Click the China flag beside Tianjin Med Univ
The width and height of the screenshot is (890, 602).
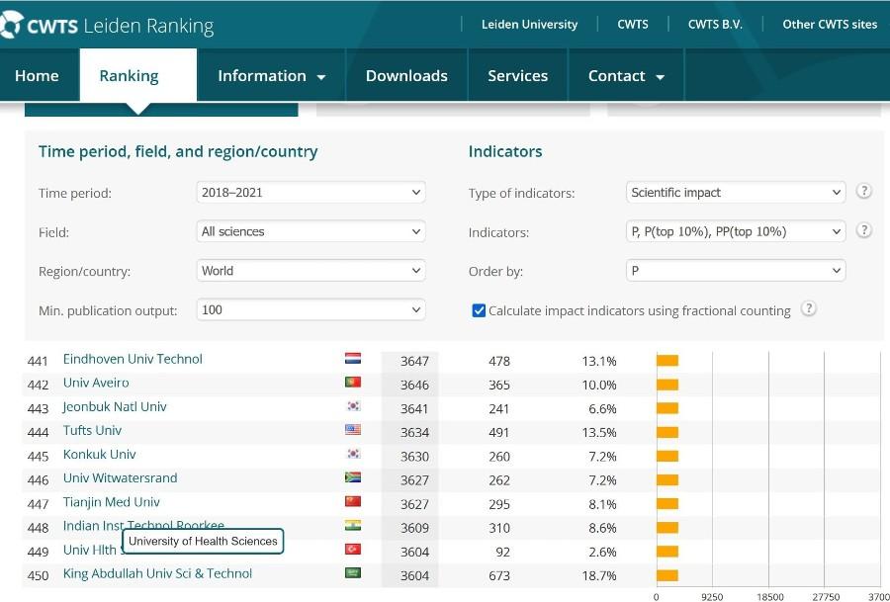(352, 501)
